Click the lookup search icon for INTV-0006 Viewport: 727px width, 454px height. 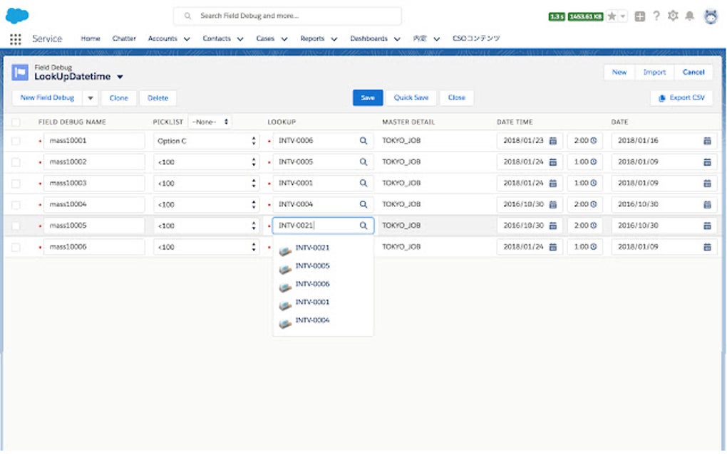point(363,141)
